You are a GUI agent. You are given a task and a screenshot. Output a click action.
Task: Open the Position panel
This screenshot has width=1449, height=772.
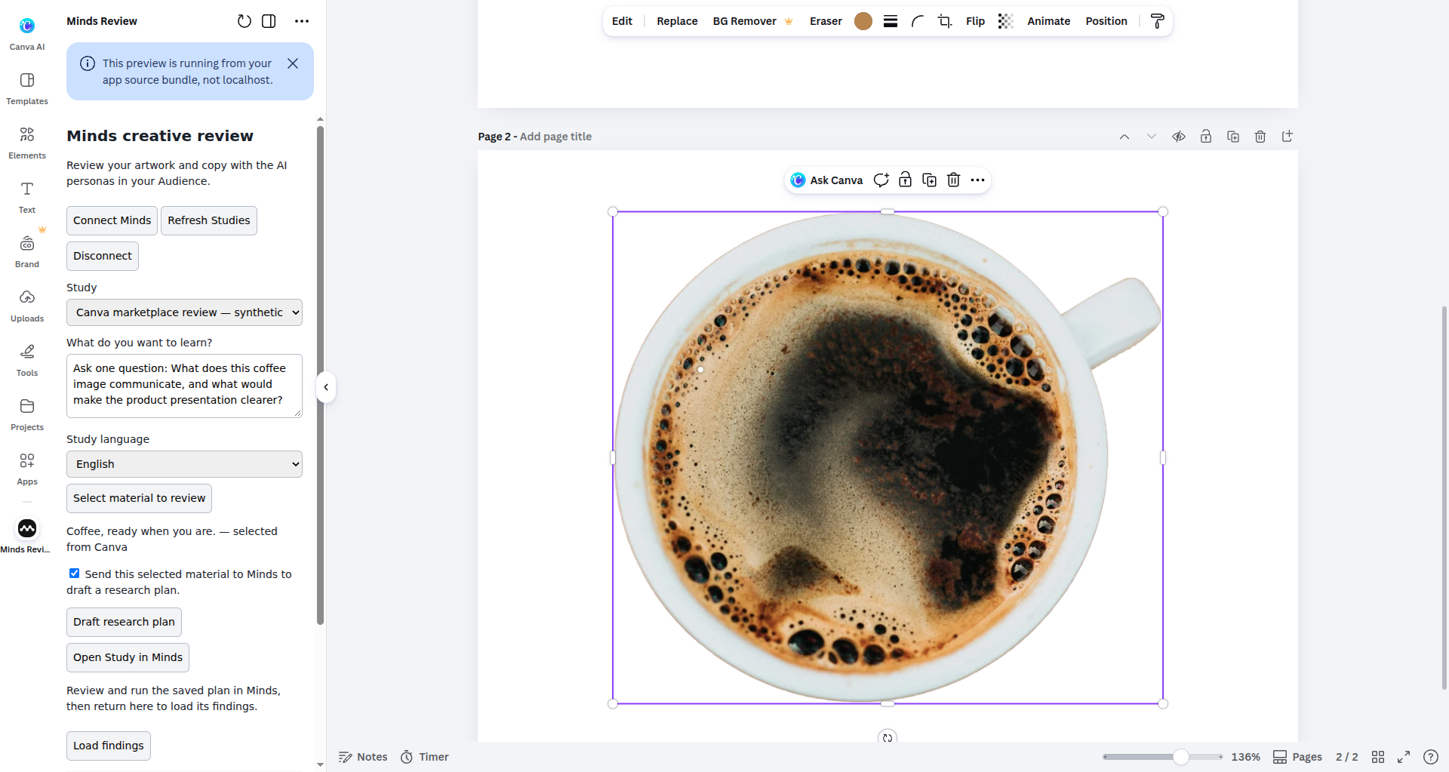pyautogui.click(x=1106, y=21)
